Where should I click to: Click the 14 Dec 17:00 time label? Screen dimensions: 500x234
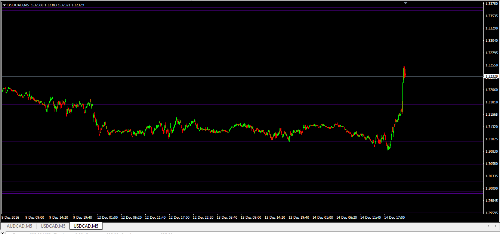coord(394,217)
